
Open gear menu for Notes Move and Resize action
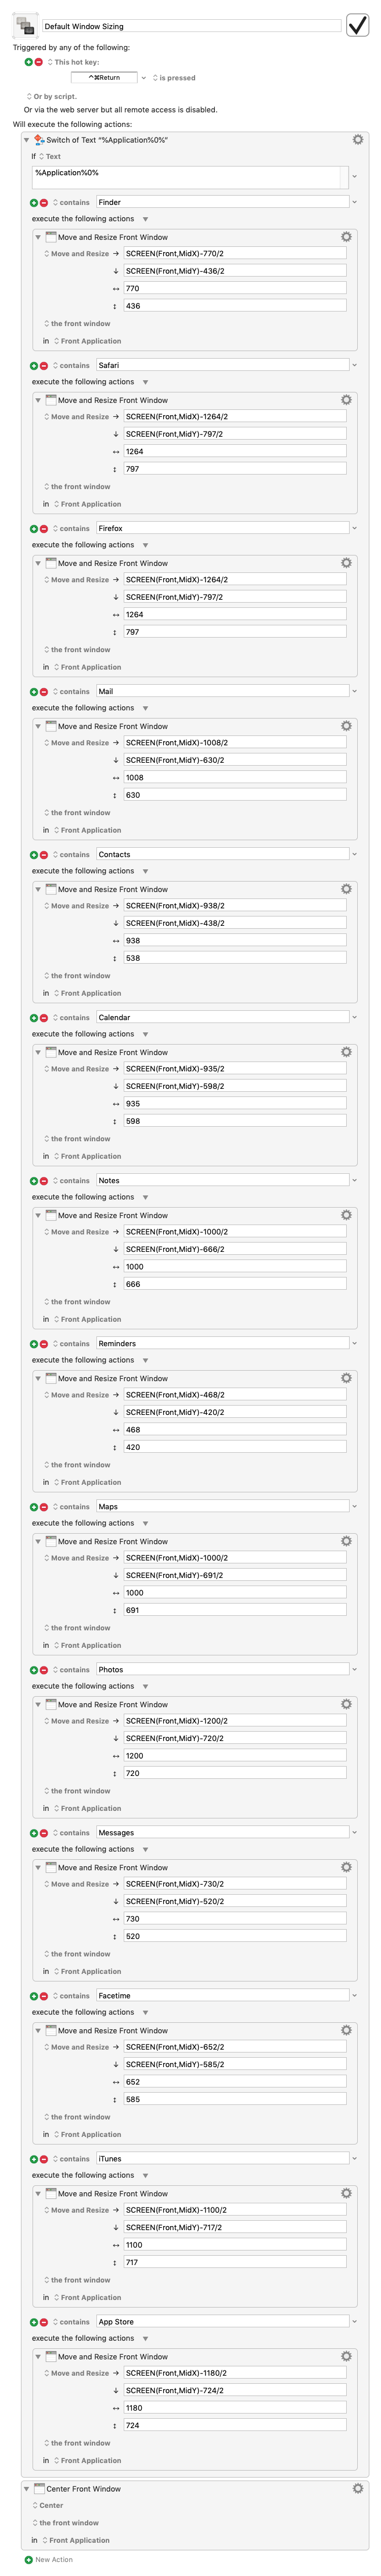346,1215
